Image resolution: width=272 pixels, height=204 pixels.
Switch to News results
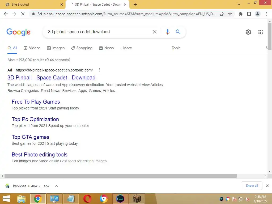pyautogui.click(x=106, y=48)
